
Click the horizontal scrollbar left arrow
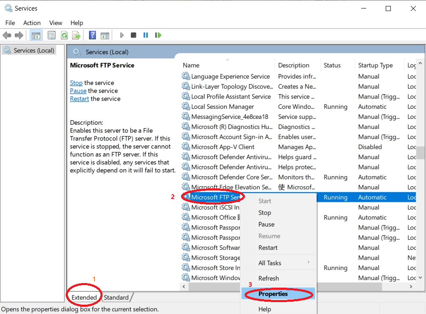[x=184, y=286]
